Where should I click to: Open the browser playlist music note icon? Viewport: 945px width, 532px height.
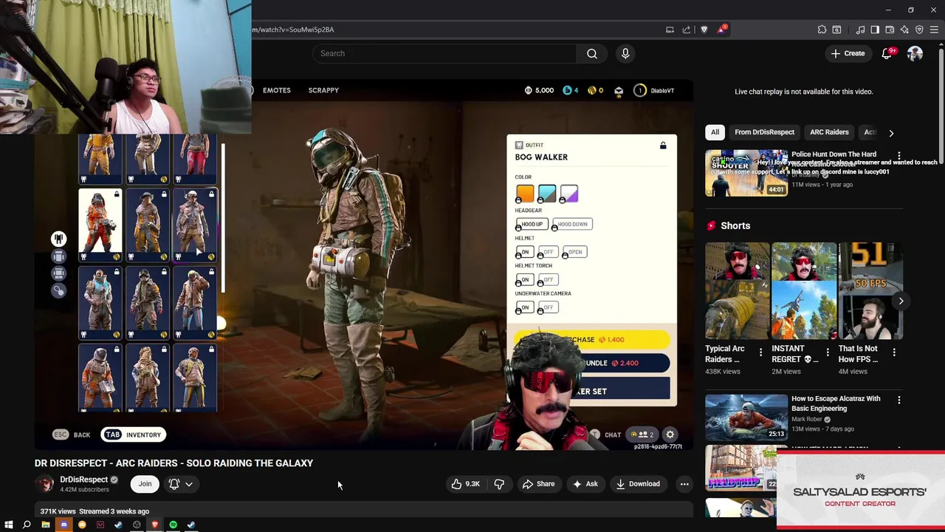(860, 30)
